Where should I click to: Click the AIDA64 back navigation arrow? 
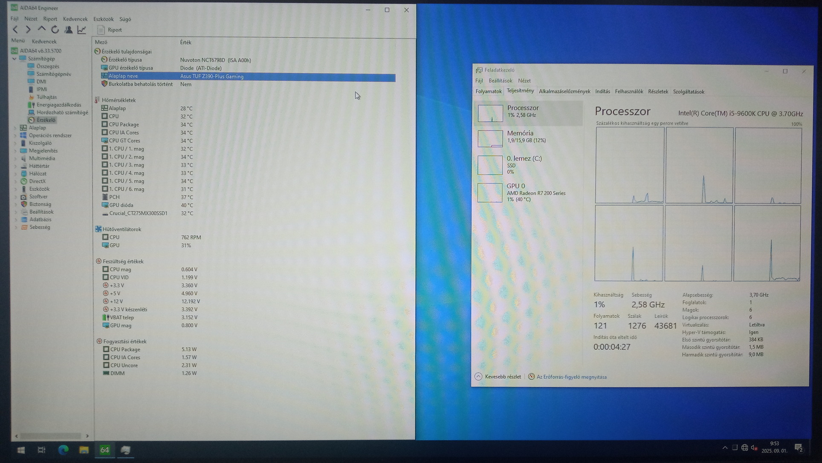15,29
